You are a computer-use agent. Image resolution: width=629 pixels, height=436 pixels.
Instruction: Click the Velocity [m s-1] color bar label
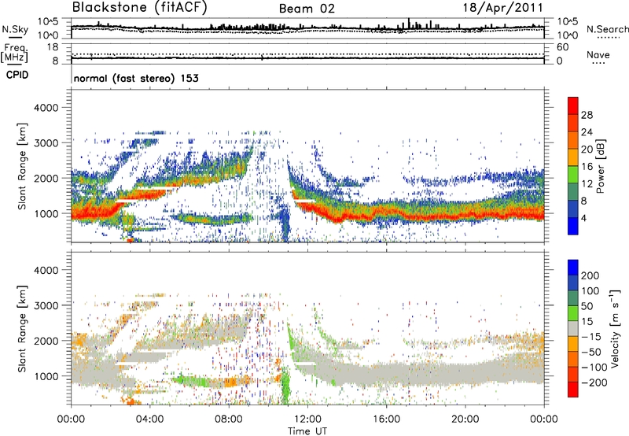click(x=614, y=328)
